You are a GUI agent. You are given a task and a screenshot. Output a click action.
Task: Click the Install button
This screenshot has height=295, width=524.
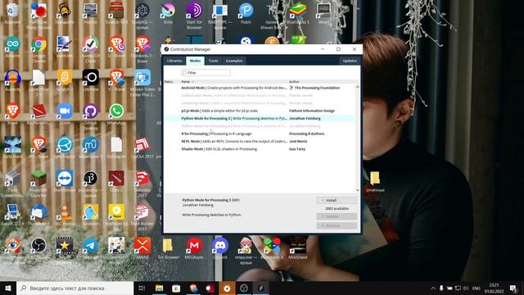pyautogui.click(x=337, y=200)
